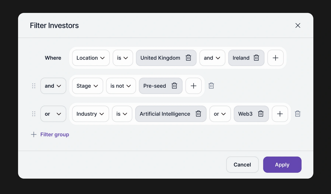Delete the entire Industry filter row
The image size is (331, 194).
click(x=298, y=114)
